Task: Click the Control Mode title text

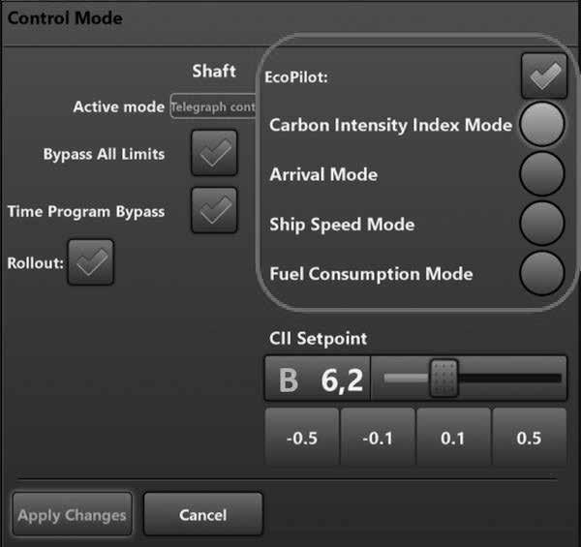Action: pyautogui.click(x=65, y=17)
